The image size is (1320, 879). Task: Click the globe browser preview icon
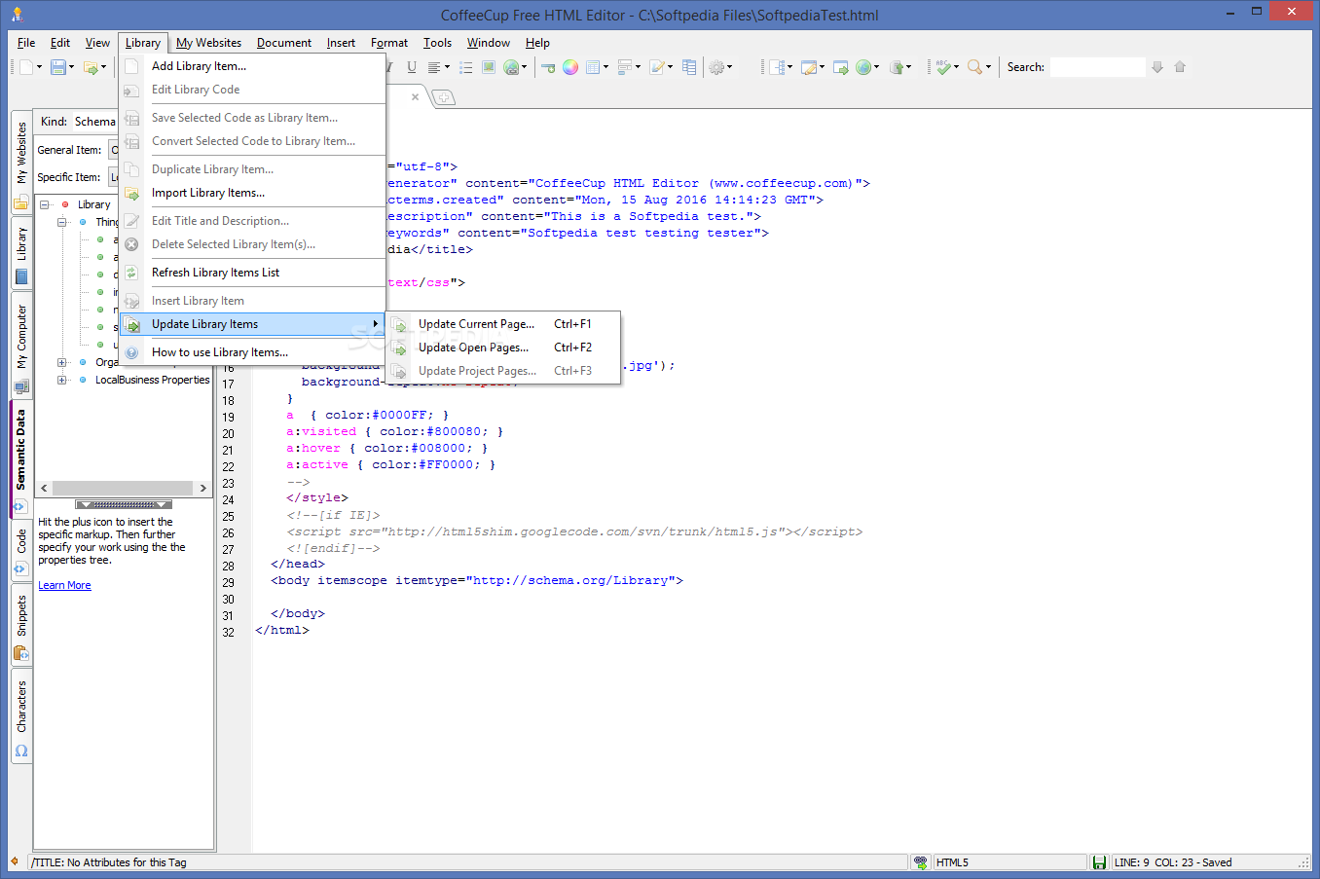click(862, 67)
